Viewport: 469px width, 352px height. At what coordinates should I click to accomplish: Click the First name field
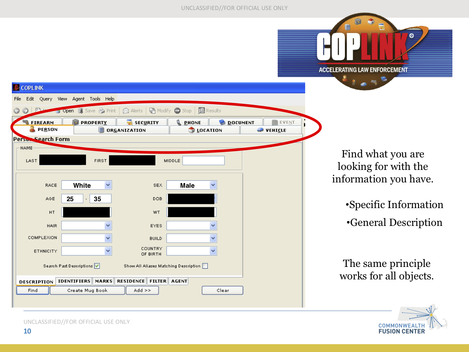click(x=132, y=160)
